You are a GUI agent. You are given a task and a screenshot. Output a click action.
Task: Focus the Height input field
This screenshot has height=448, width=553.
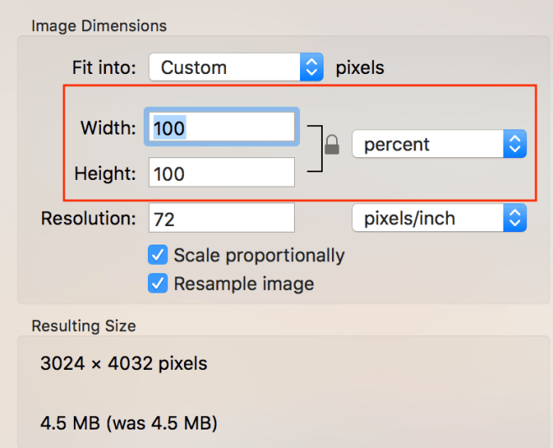[x=222, y=173]
